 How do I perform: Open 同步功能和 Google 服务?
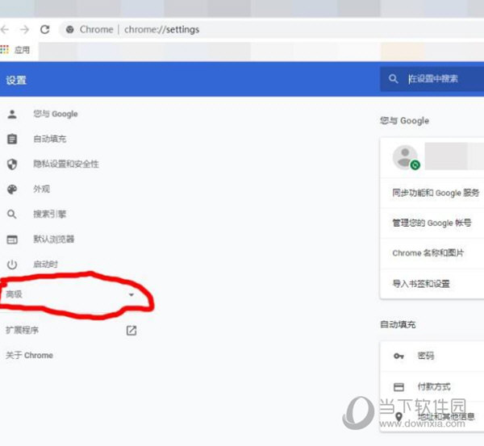[436, 193]
